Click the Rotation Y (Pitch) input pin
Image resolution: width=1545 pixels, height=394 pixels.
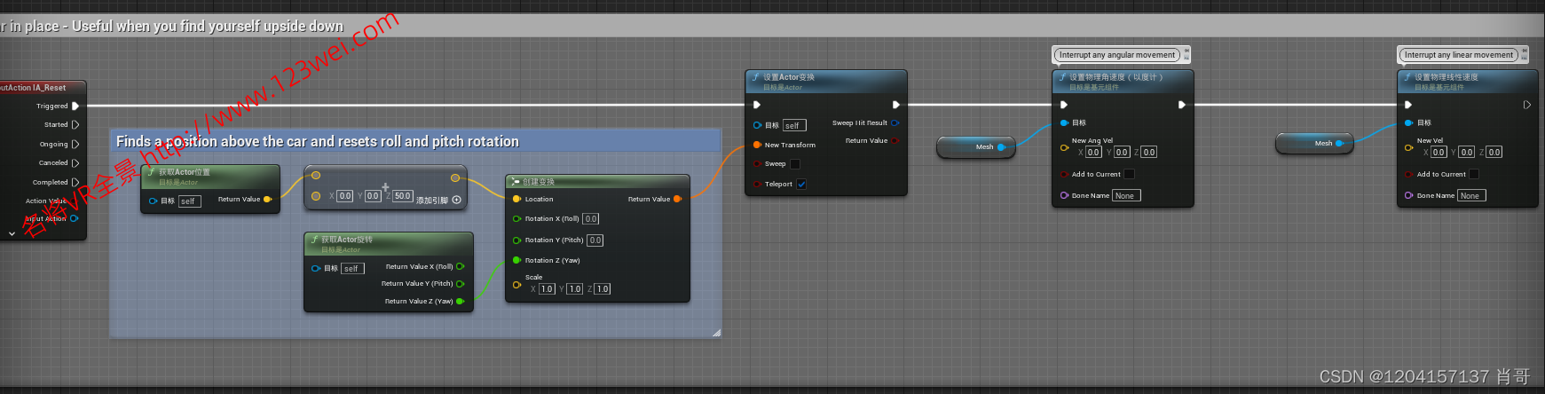[516, 240]
